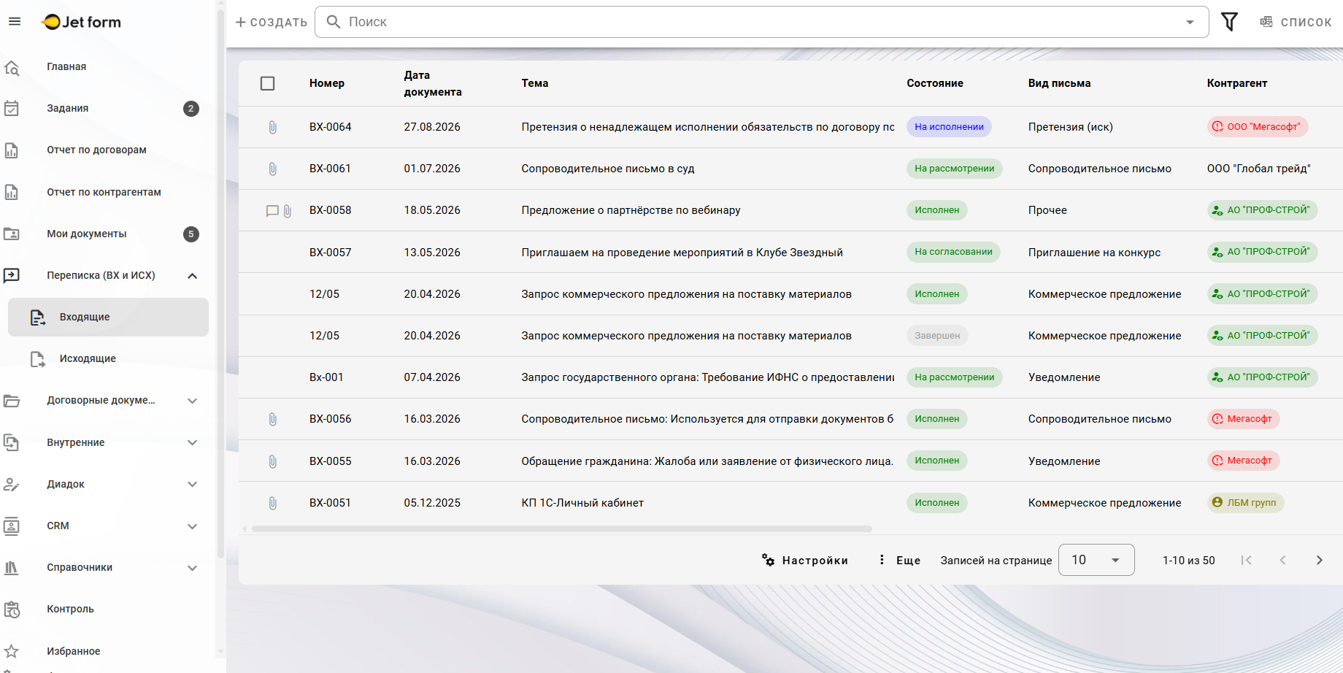This screenshot has height=673, width=1343.
Task: Open the search field dropdown arrow
Action: coord(1190,22)
